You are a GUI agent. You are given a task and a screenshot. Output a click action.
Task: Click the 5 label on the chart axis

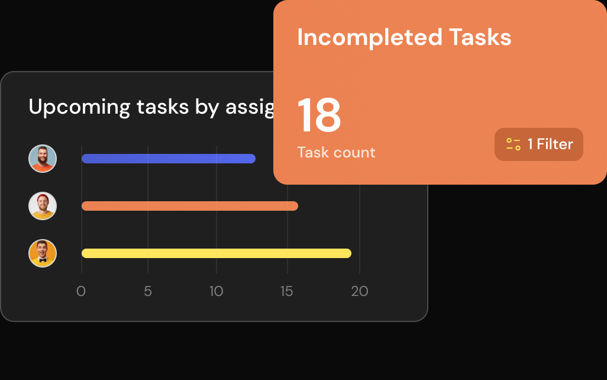point(148,291)
